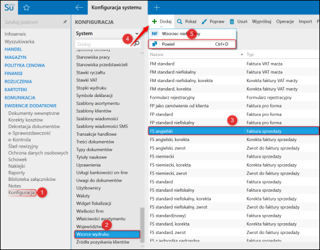320x250 pixels.
Task: Sort by the Nazwa column header
Action: pos(196,54)
